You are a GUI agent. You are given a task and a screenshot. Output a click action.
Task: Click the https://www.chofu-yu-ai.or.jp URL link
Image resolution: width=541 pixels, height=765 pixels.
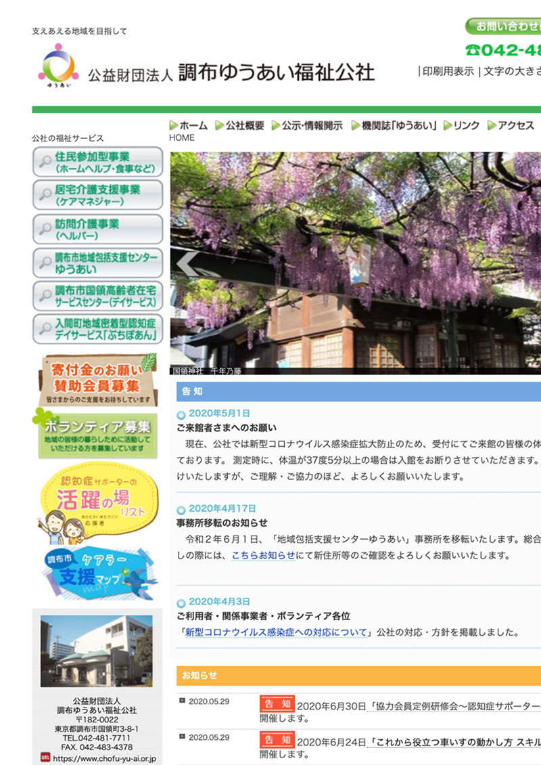click(104, 759)
